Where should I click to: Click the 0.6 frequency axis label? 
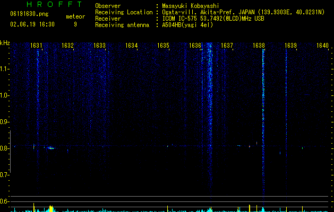(x=5, y=201)
